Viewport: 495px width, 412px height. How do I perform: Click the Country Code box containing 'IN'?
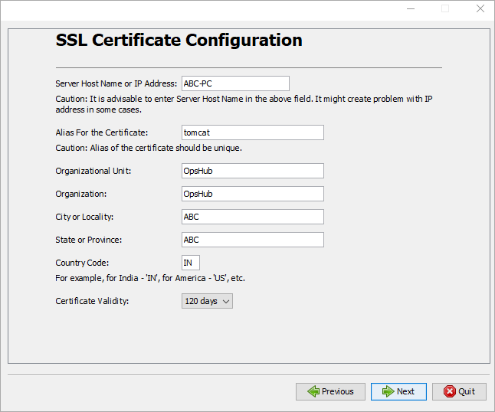[191, 263]
